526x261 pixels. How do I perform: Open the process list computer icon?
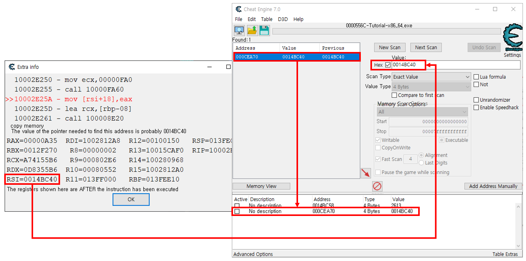pos(239,30)
